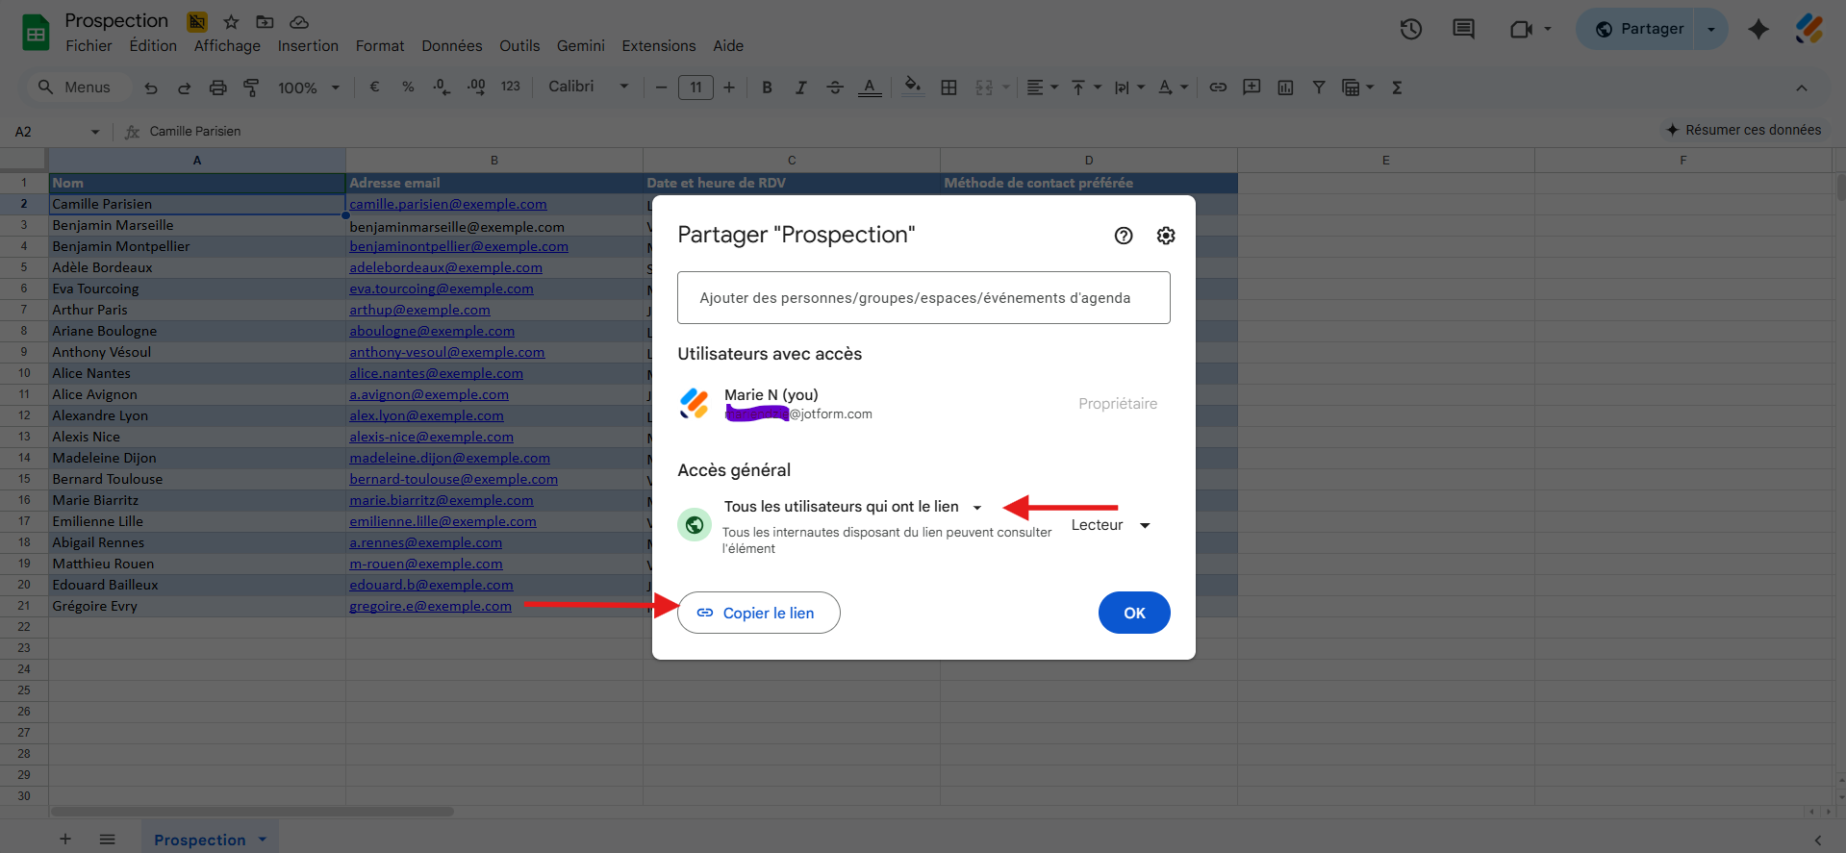Open the Données menu

click(452, 46)
